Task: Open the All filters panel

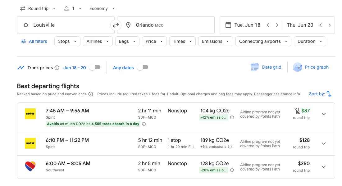Action: click(34, 41)
